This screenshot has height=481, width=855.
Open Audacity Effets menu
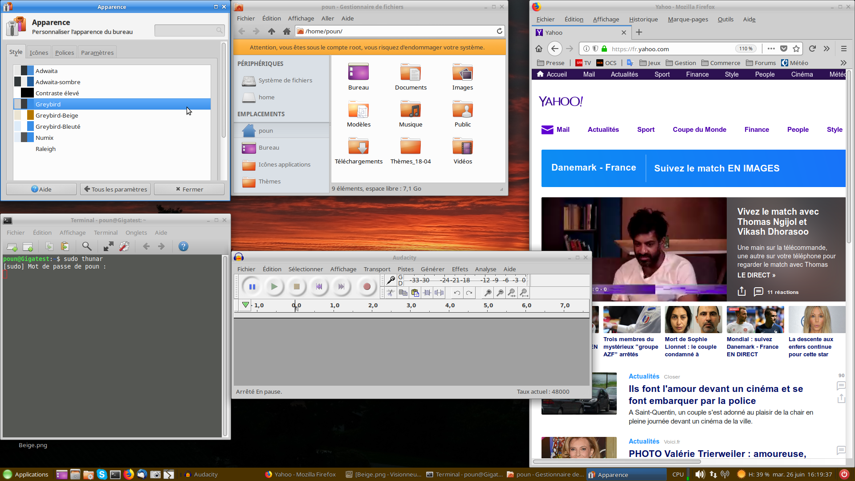pyautogui.click(x=460, y=269)
